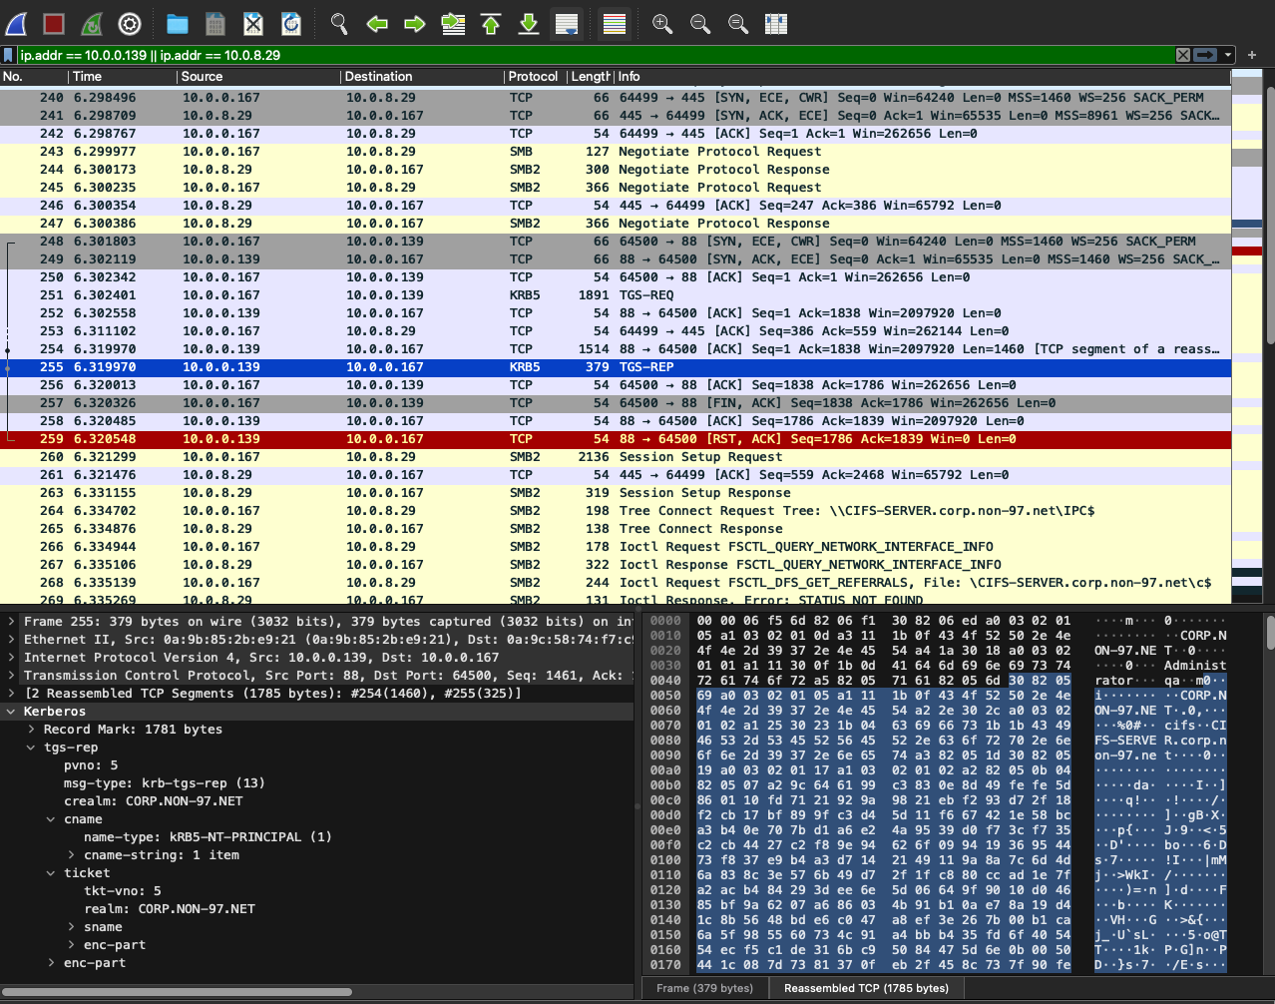Expand the sname node
The image size is (1275, 1004).
(71, 927)
